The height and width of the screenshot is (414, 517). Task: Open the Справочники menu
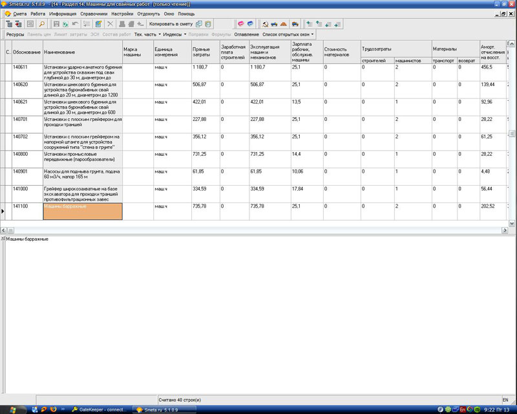pyautogui.click(x=94, y=14)
